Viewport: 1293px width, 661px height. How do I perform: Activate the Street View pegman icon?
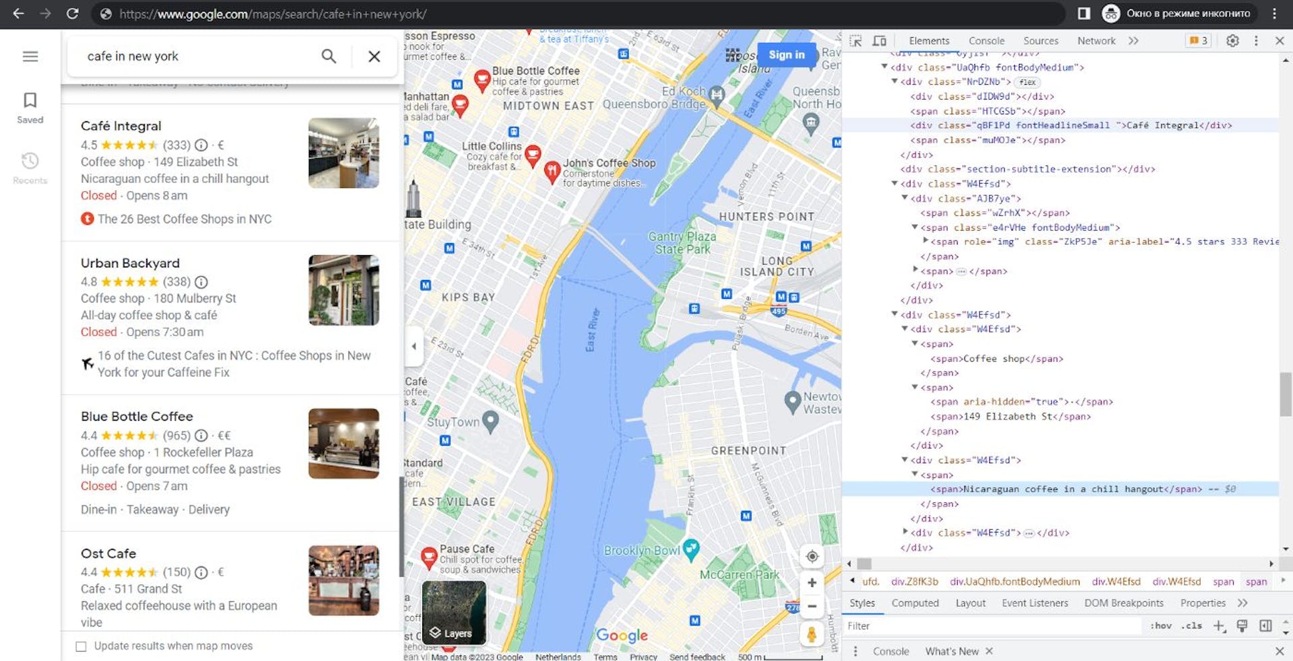(811, 633)
